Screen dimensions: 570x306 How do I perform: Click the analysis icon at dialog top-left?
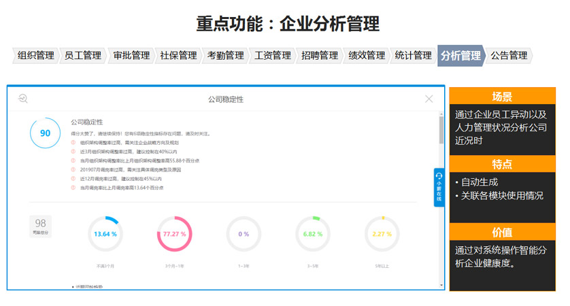pyautogui.click(x=22, y=99)
